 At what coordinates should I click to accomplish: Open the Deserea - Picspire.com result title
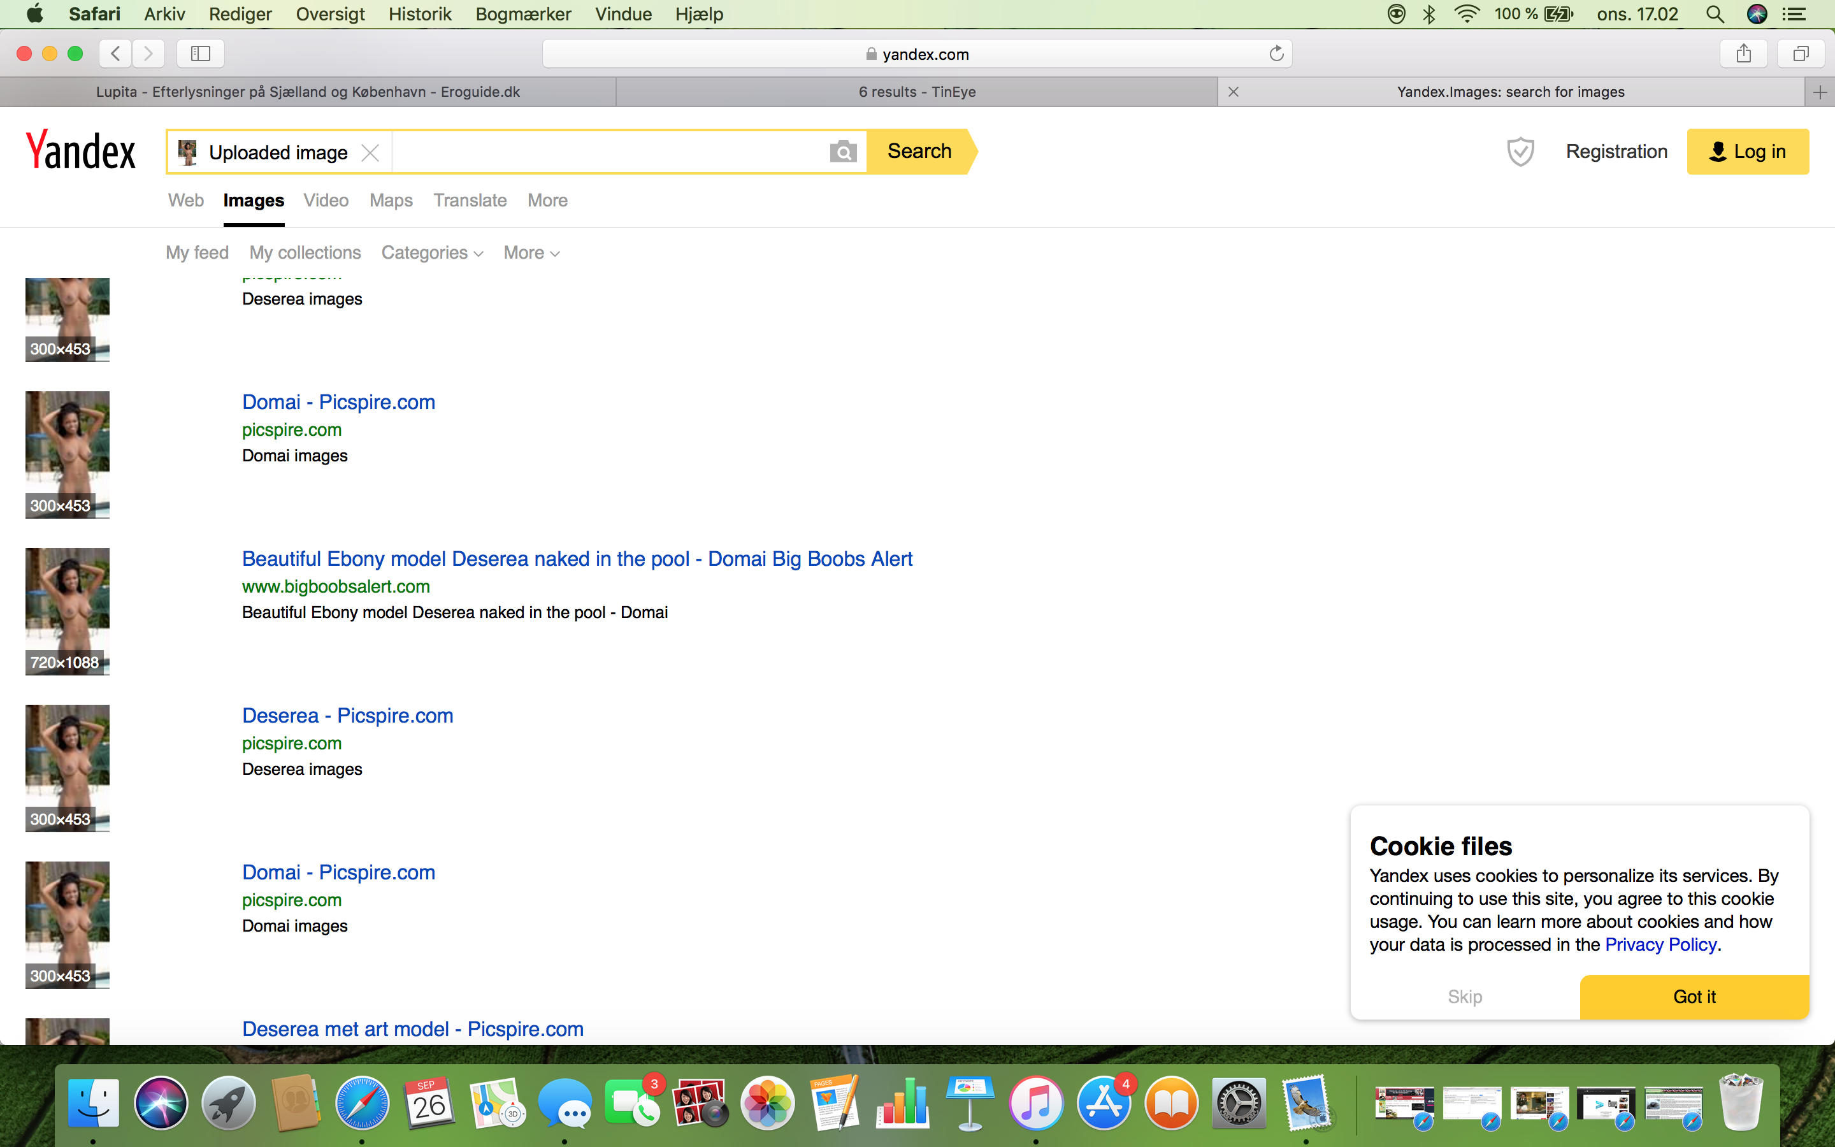pyautogui.click(x=347, y=716)
